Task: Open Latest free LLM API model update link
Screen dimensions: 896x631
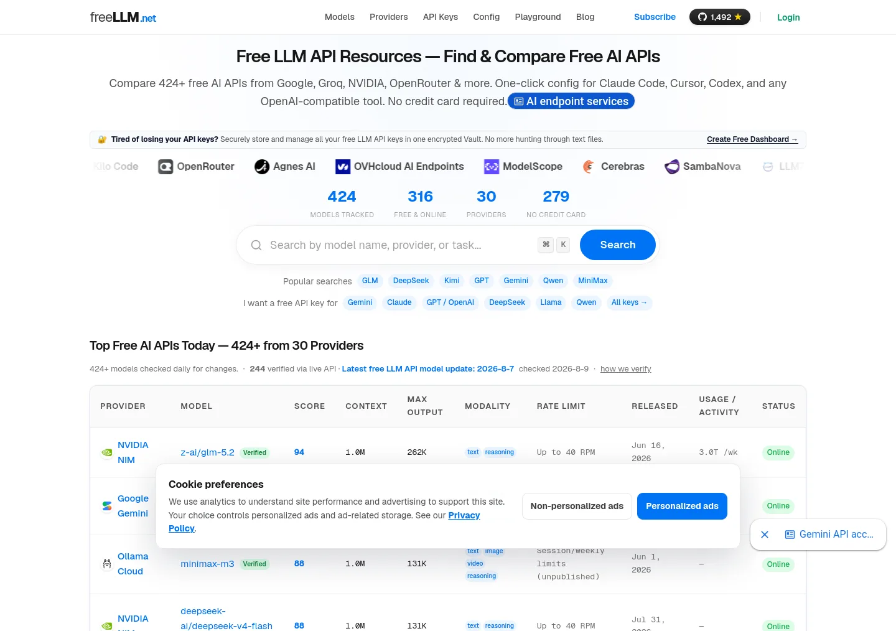Action: click(x=428, y=369)
